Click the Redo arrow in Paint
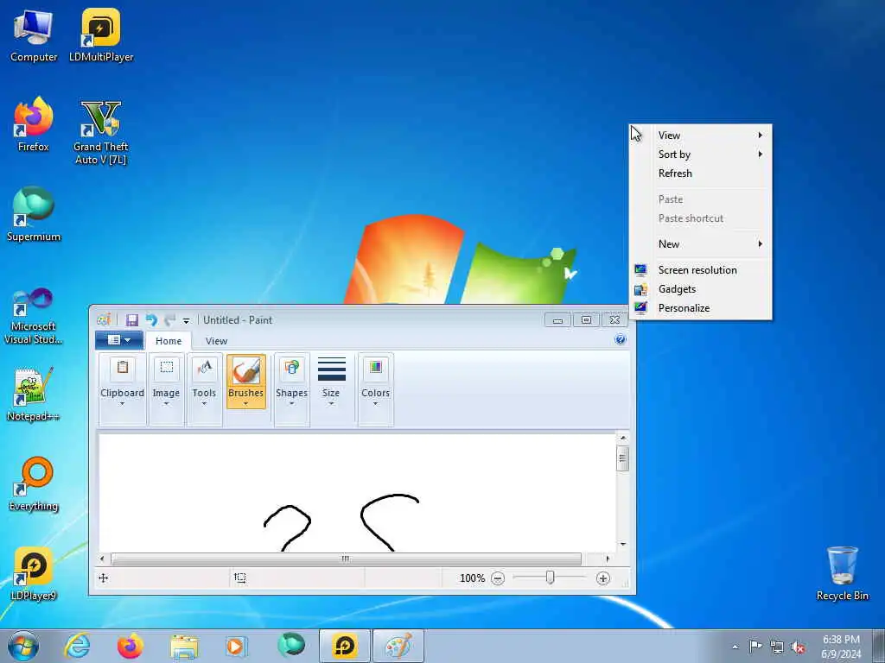Screen dimensions: 885x663 [170, 320]
